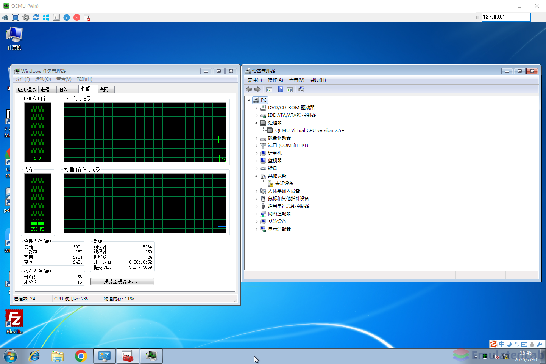The image size is (546, 364).
Task: Click the Show Desktop strip at taskbar end
Action: [543, 356]
